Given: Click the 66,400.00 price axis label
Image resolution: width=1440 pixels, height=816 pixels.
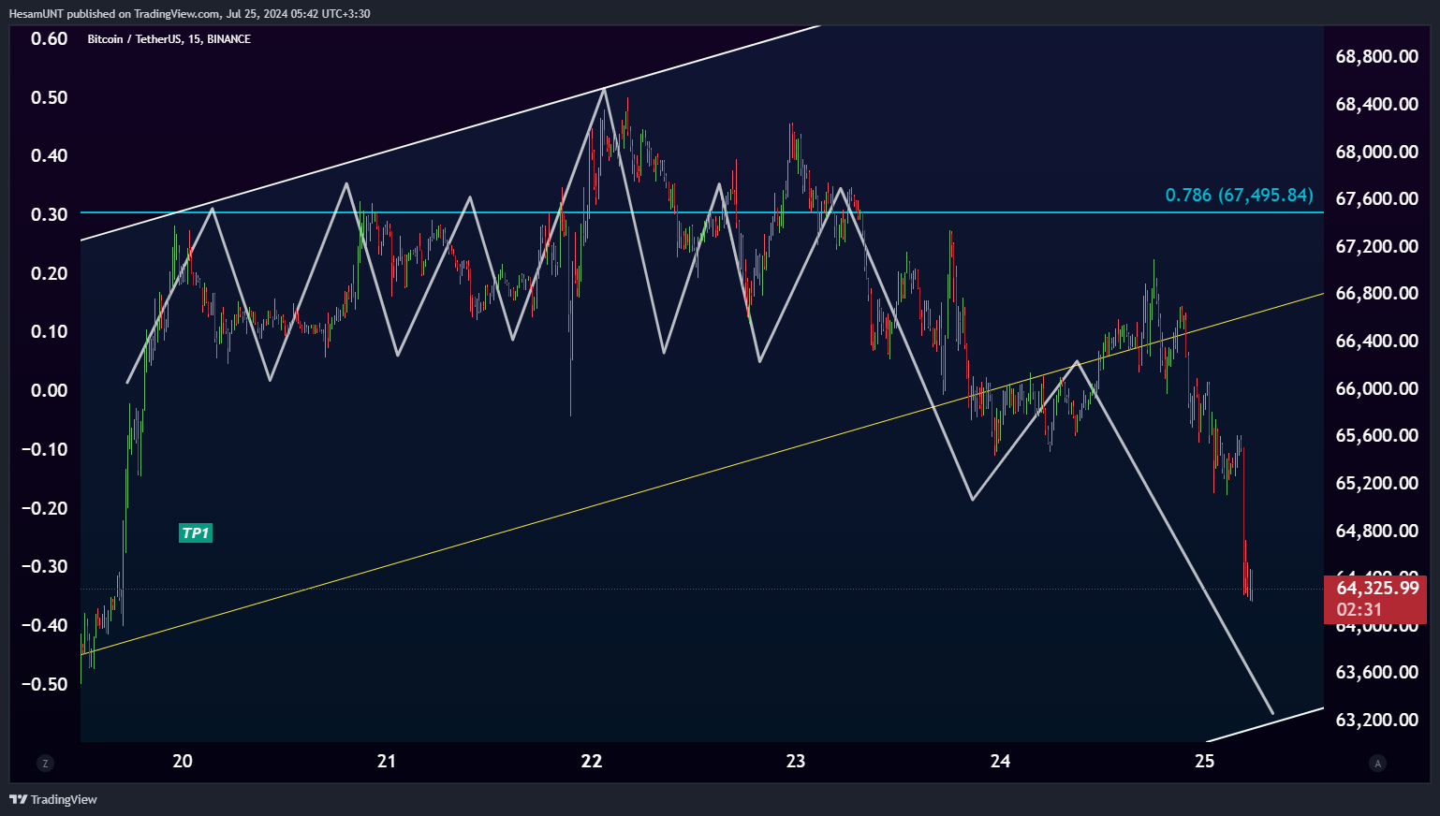Looking at the screenshot, I should (1376, 341).
